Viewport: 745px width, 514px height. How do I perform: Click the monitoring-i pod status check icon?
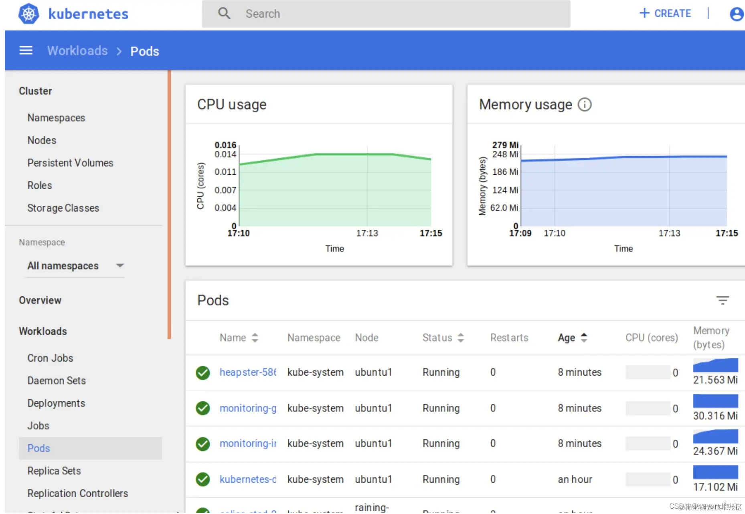click(x=203, y=444)
